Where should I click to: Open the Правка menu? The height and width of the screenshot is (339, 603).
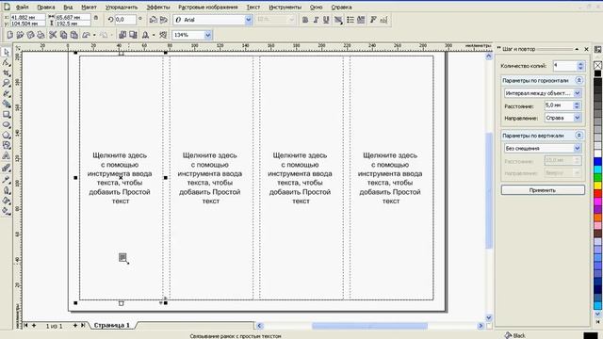(46, 8)
